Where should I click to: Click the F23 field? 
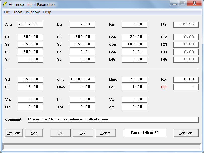tap(186, 45)
